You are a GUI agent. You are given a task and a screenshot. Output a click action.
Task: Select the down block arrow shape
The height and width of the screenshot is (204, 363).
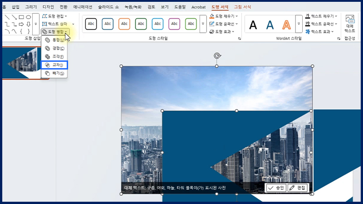28,24
